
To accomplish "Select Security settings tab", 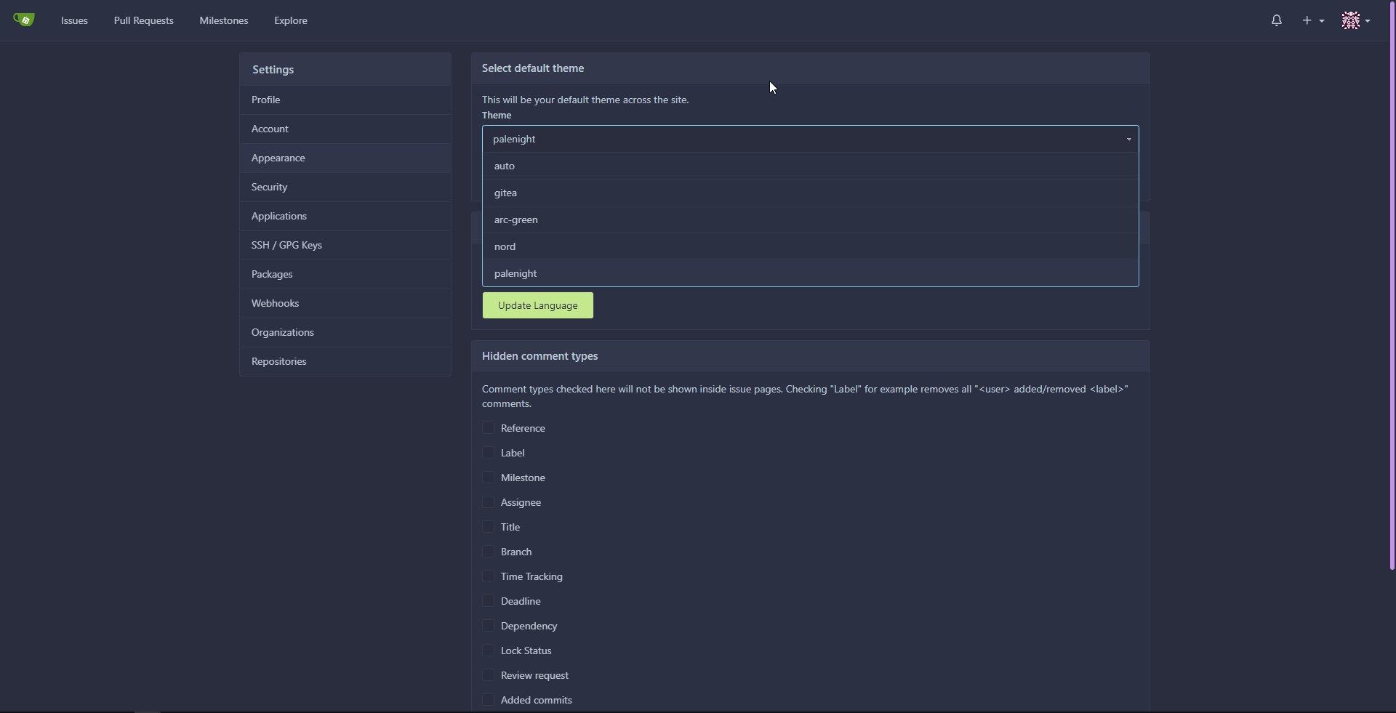I will click(x=345, y=187).
